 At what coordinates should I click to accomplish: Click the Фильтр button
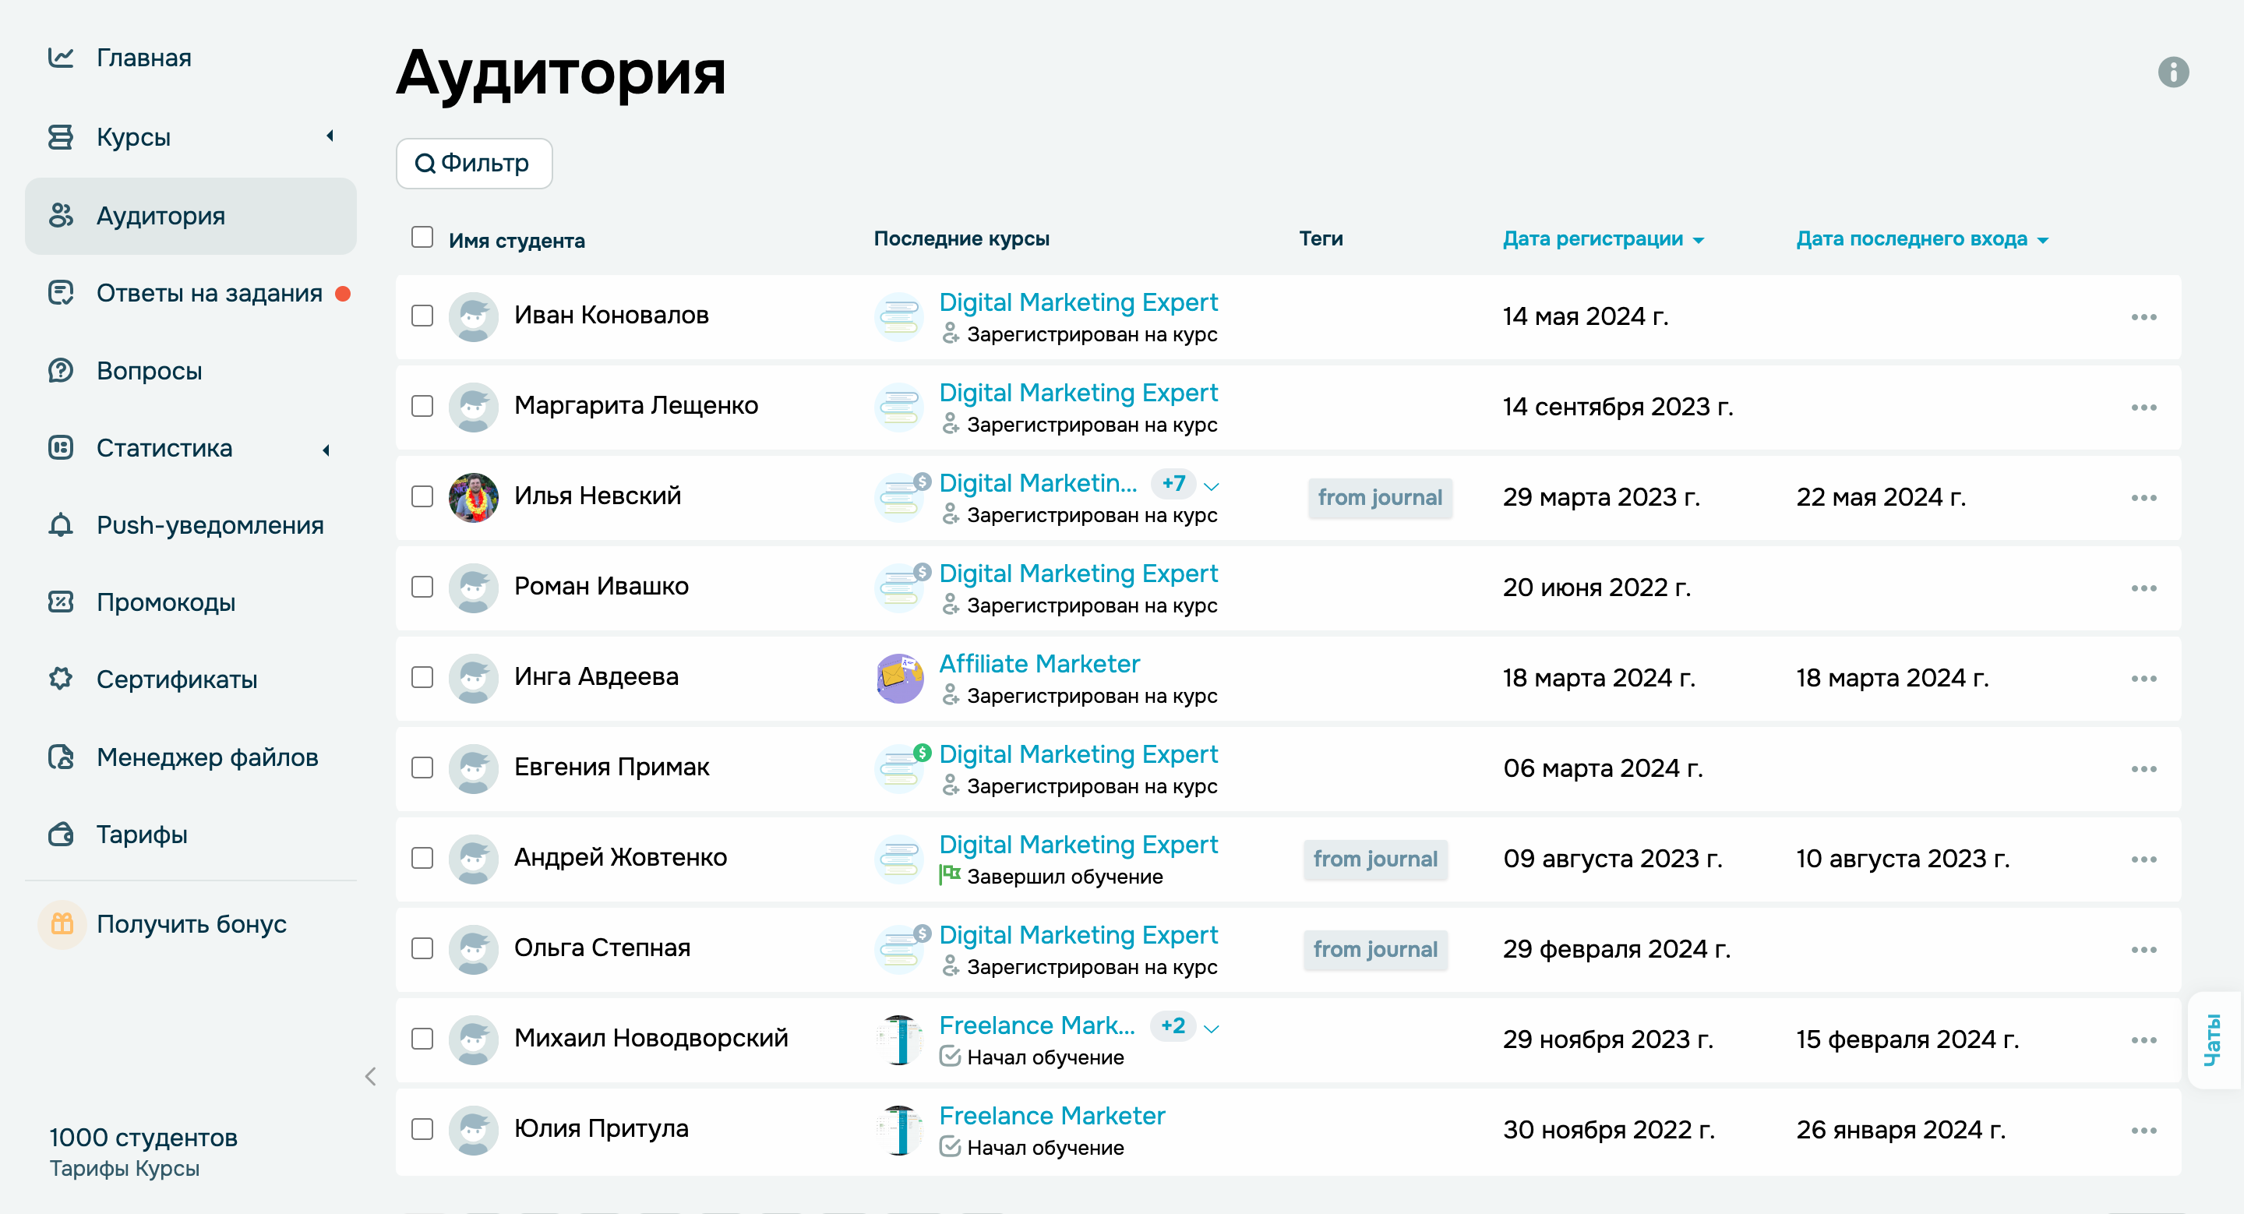(x=473, y=163)
